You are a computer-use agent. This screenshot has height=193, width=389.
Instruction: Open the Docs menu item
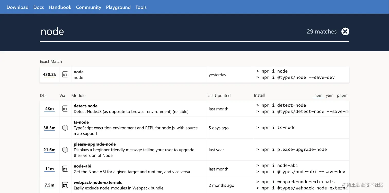pyautogui.click(x=39, y=7)
